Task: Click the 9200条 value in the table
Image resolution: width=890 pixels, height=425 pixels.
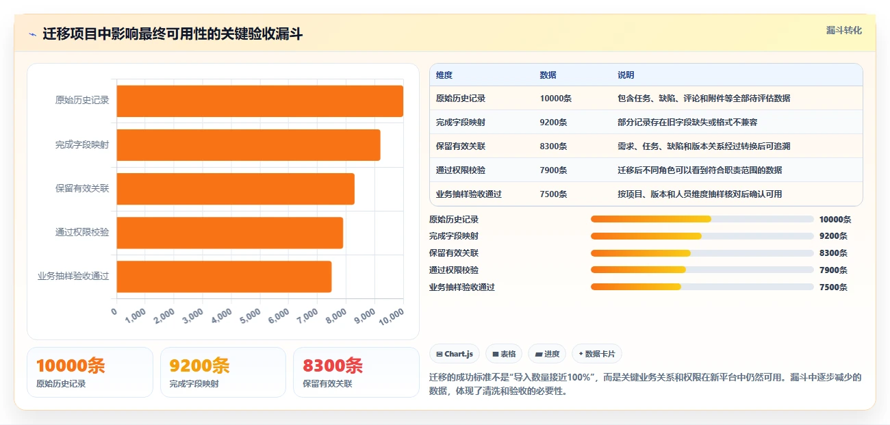Action: pos(554,123)
